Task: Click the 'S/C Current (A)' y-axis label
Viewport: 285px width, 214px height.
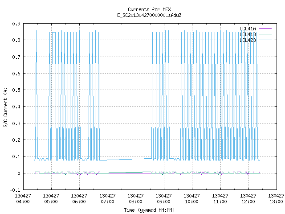Action: click(5, 107)
